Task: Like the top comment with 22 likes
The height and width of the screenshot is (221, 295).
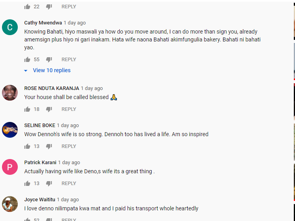Action: 27,7
